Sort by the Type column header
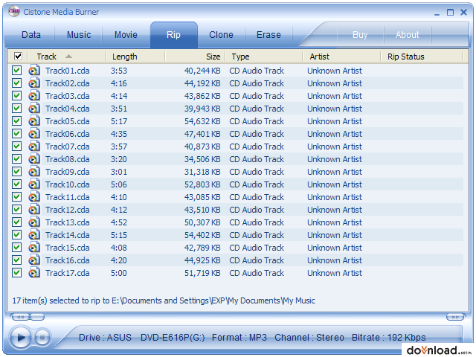This screenshot has height=357, width=476. (x=263, y=57)
